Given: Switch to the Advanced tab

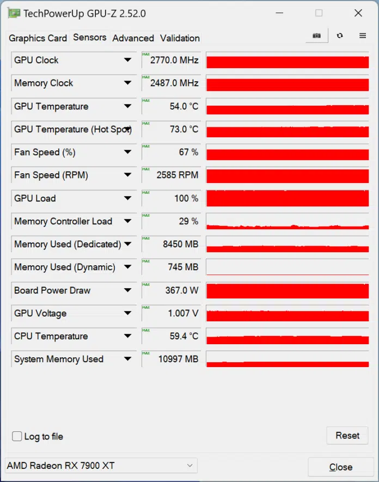Looking at the screenshot, I should [x=133, y=38].
